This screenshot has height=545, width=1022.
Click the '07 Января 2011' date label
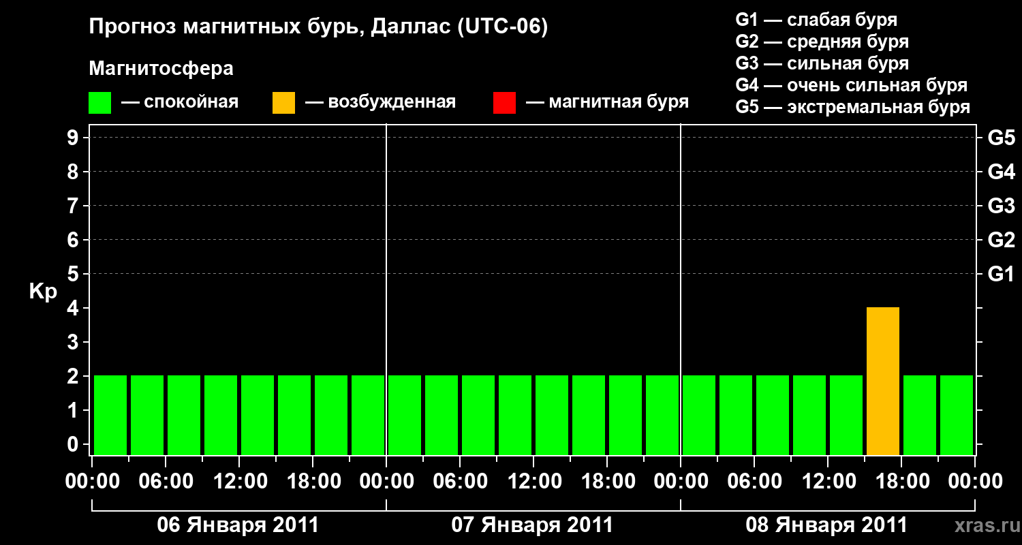pos(532,525)
